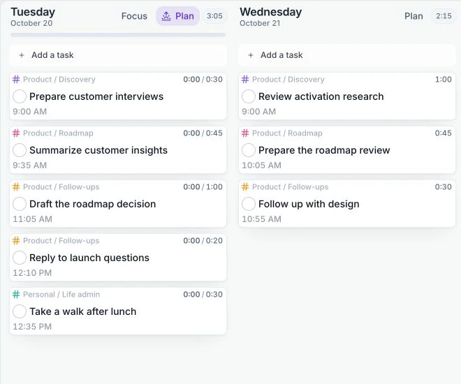This screenshot has width=461, height=384.
Task: Open Wednesday's Plan mode
Action: coord(414,16)
